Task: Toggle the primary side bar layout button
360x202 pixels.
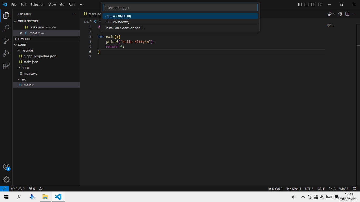Action: point(300,4)
